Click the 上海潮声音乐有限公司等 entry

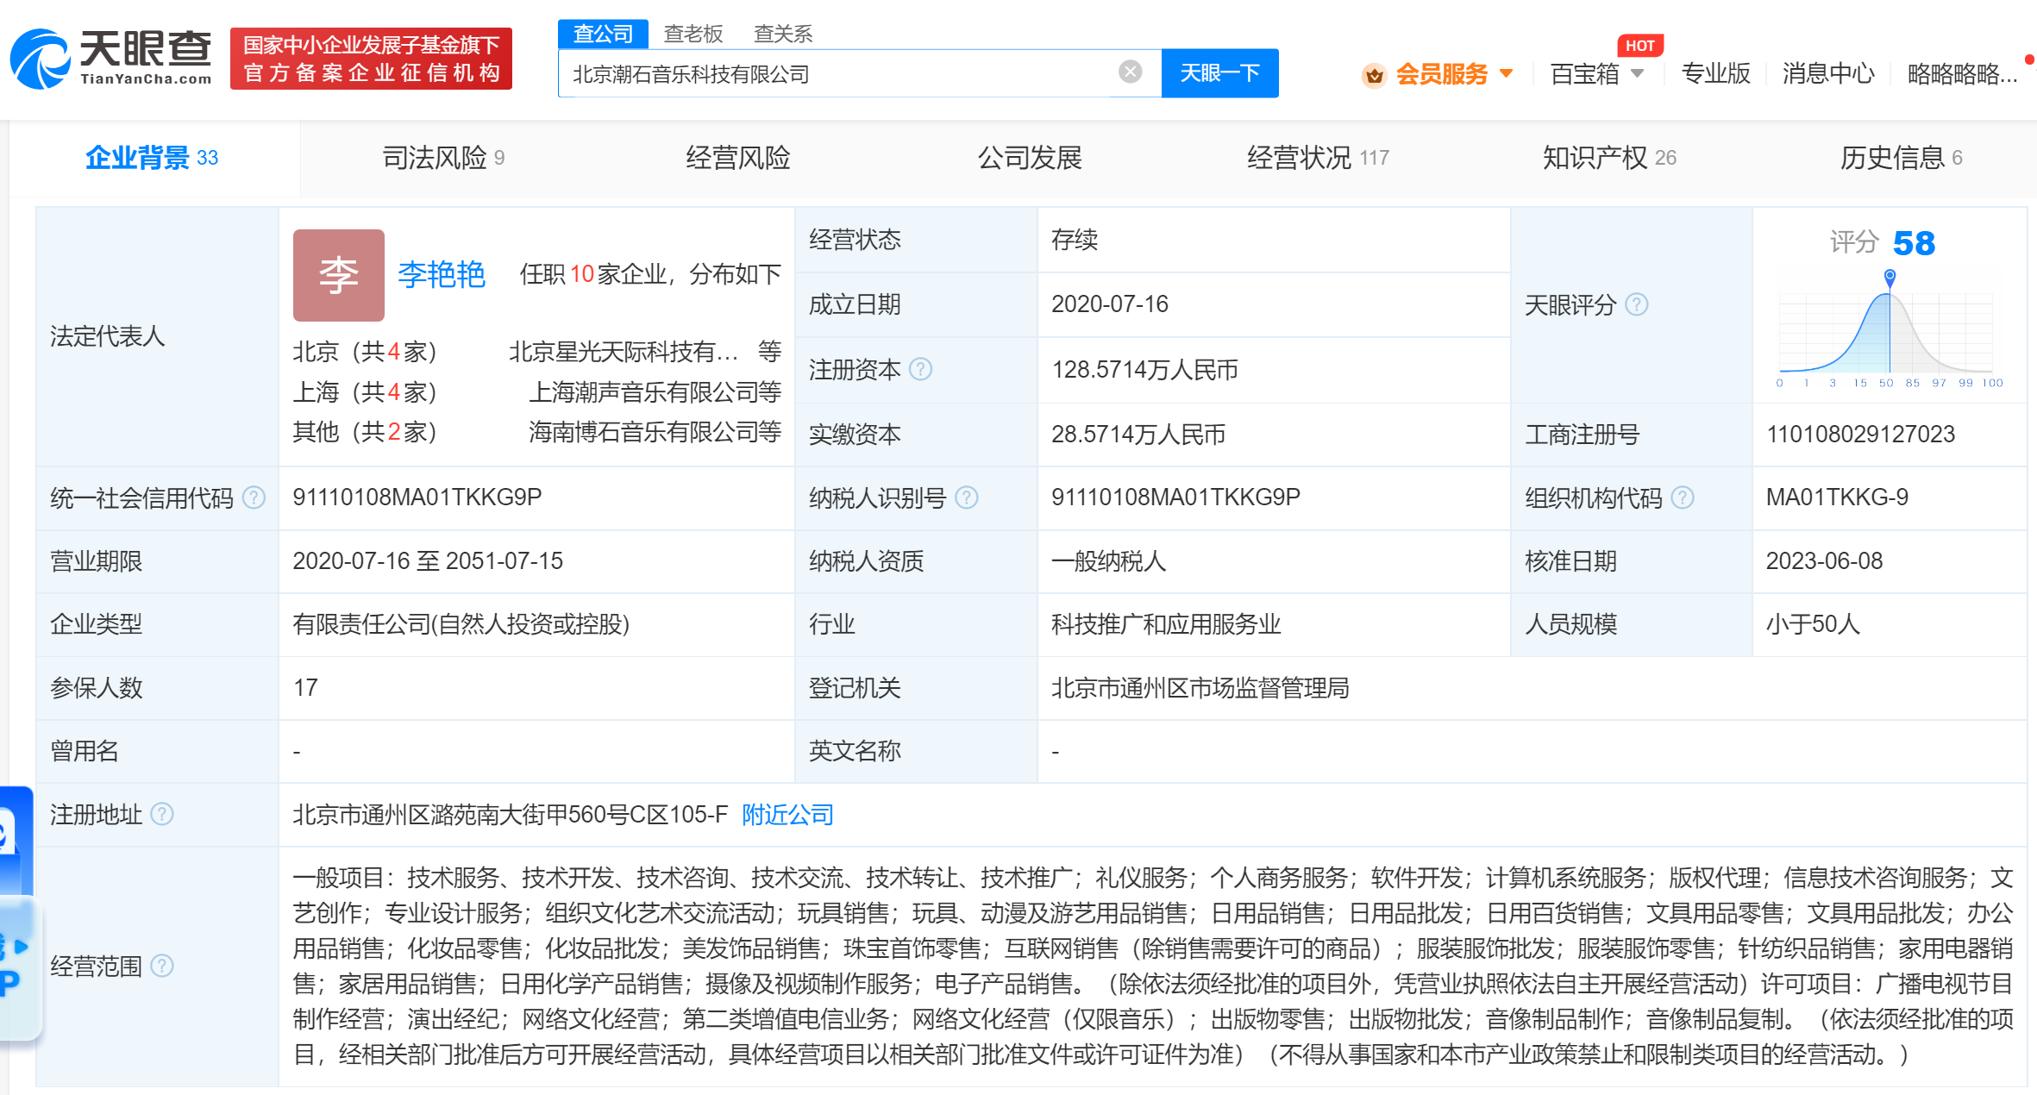pos(655,392)
